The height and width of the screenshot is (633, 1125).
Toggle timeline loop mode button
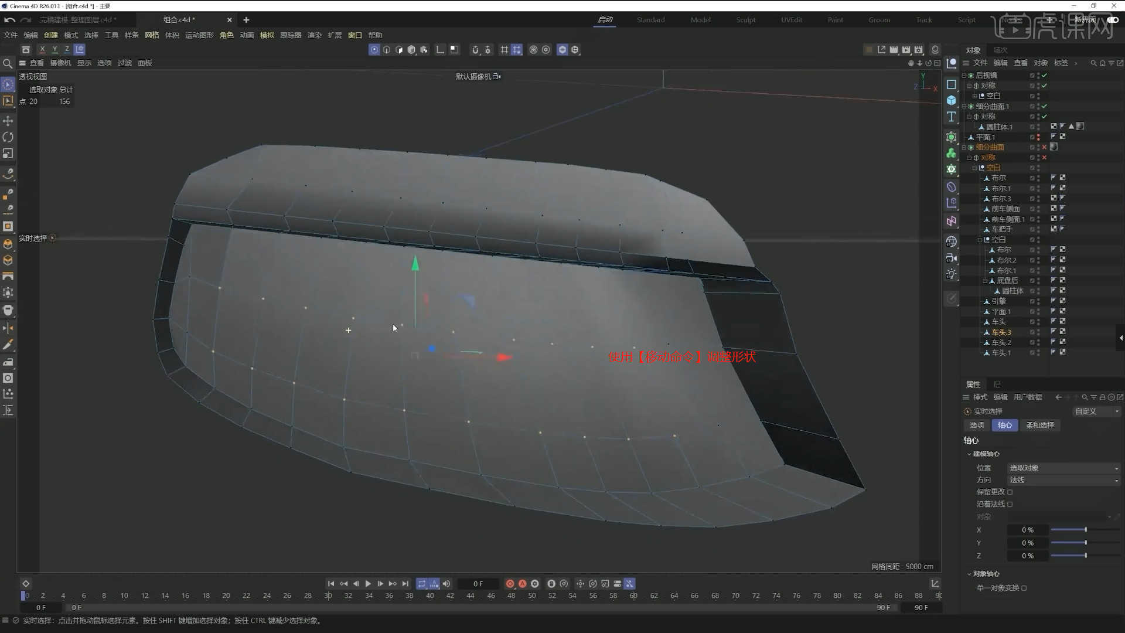[422, 584]
